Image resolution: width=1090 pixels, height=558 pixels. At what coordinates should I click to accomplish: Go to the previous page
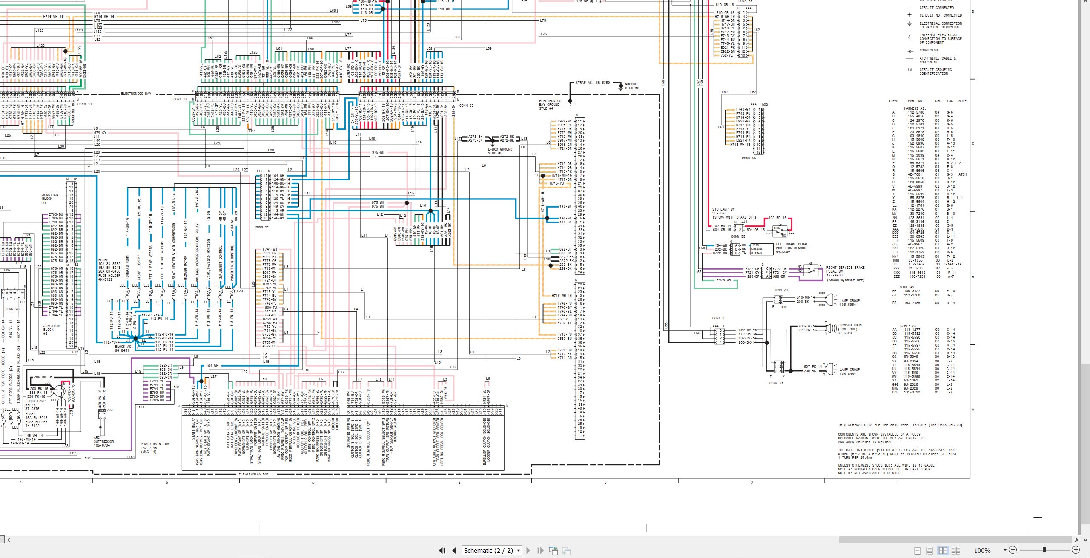pyautogui.click(x=454, y=550)
